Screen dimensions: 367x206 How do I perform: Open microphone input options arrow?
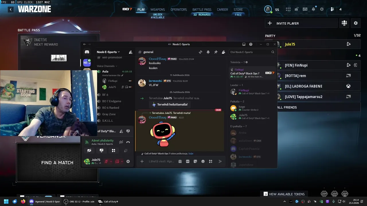[111, 161]
